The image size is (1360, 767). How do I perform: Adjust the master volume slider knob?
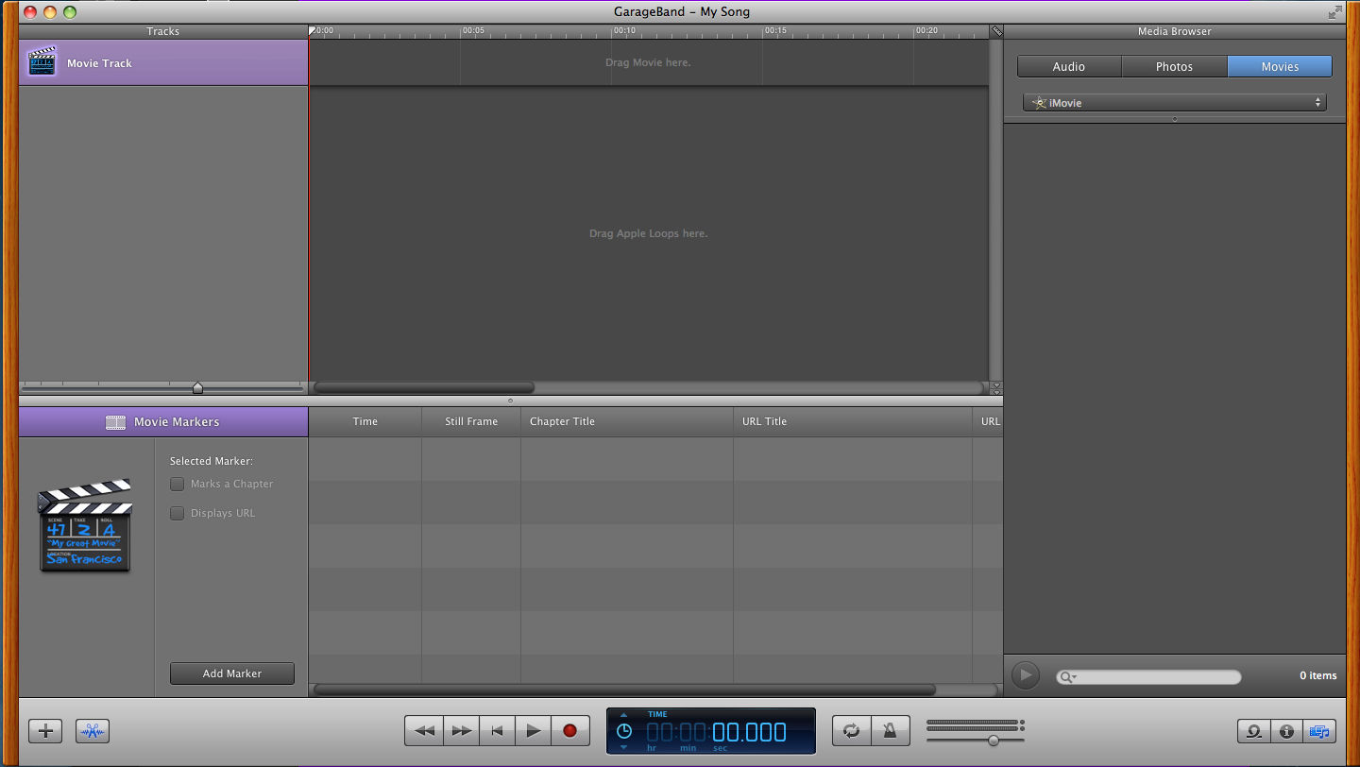tap(994, 741)
